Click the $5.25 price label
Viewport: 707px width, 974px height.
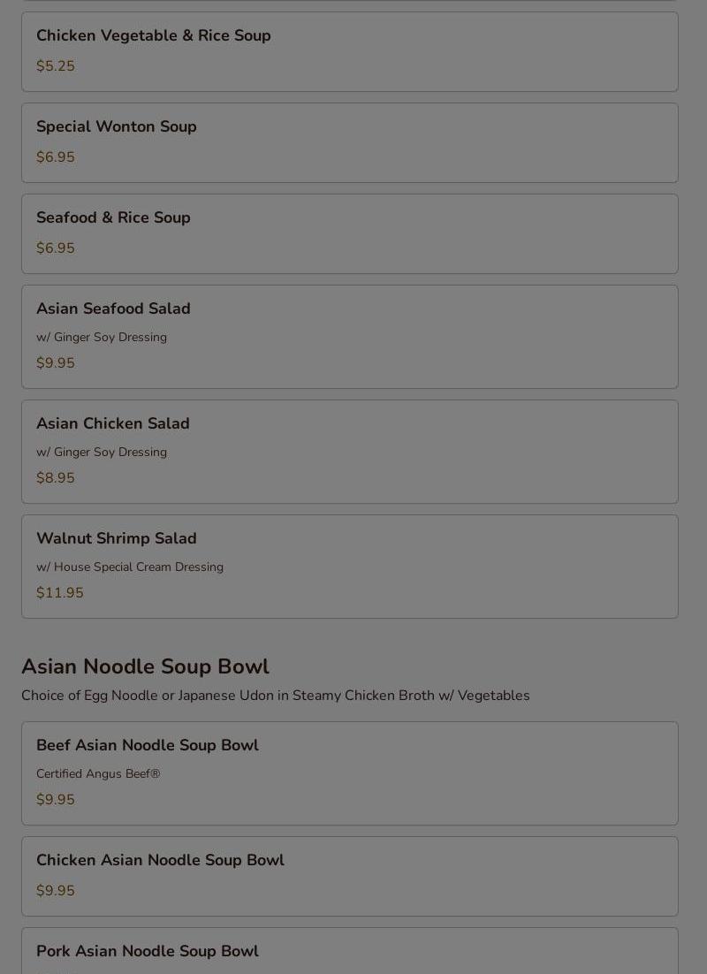pos(56,66)
